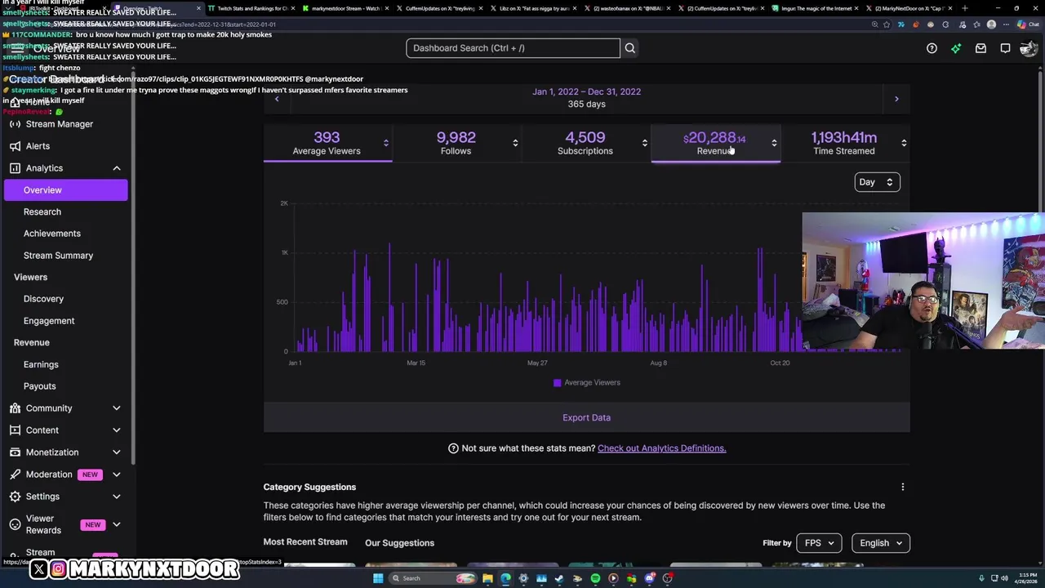The width and height of the screenshot is (1045, 588).
Task: Click the magnifier button beside Dashboard Search
Action: click(x=629, y=48)
